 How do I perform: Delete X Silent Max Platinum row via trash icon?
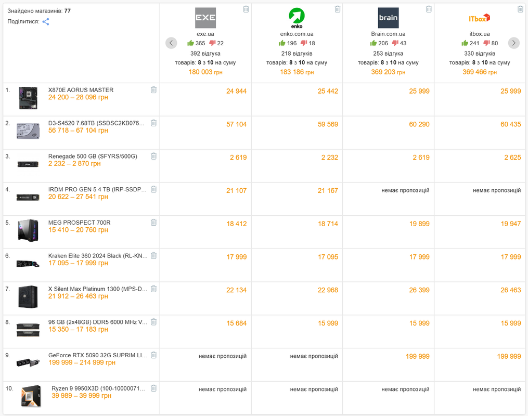tap(153, 289)
